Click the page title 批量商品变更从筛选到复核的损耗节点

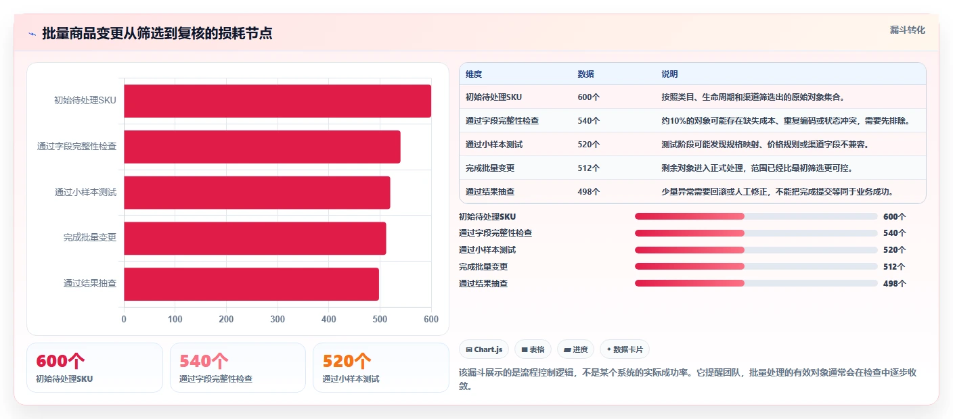(157, 34)
